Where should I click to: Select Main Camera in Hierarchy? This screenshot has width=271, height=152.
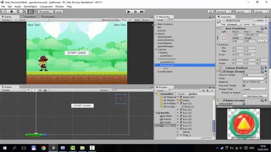165,24
